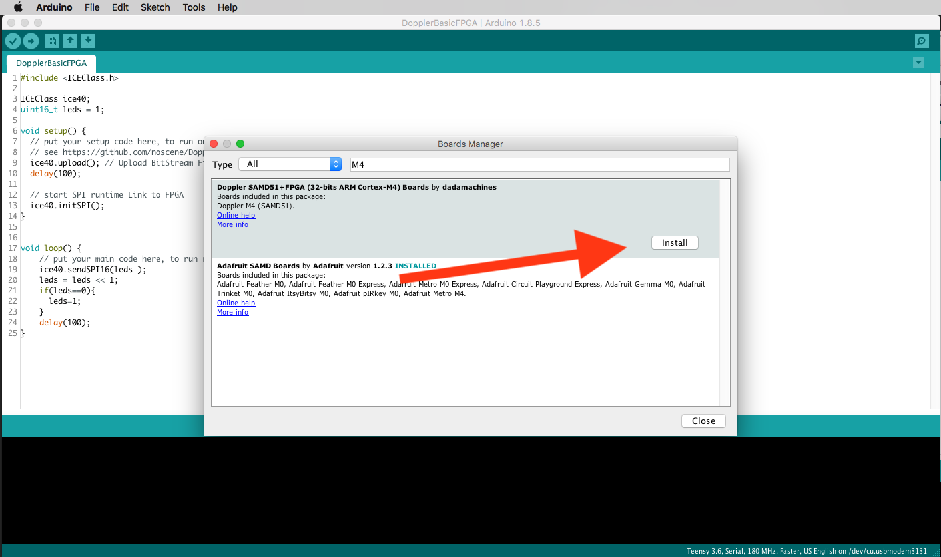Open the Apple menu
This screenshot has height=557, width=941.
18,7
